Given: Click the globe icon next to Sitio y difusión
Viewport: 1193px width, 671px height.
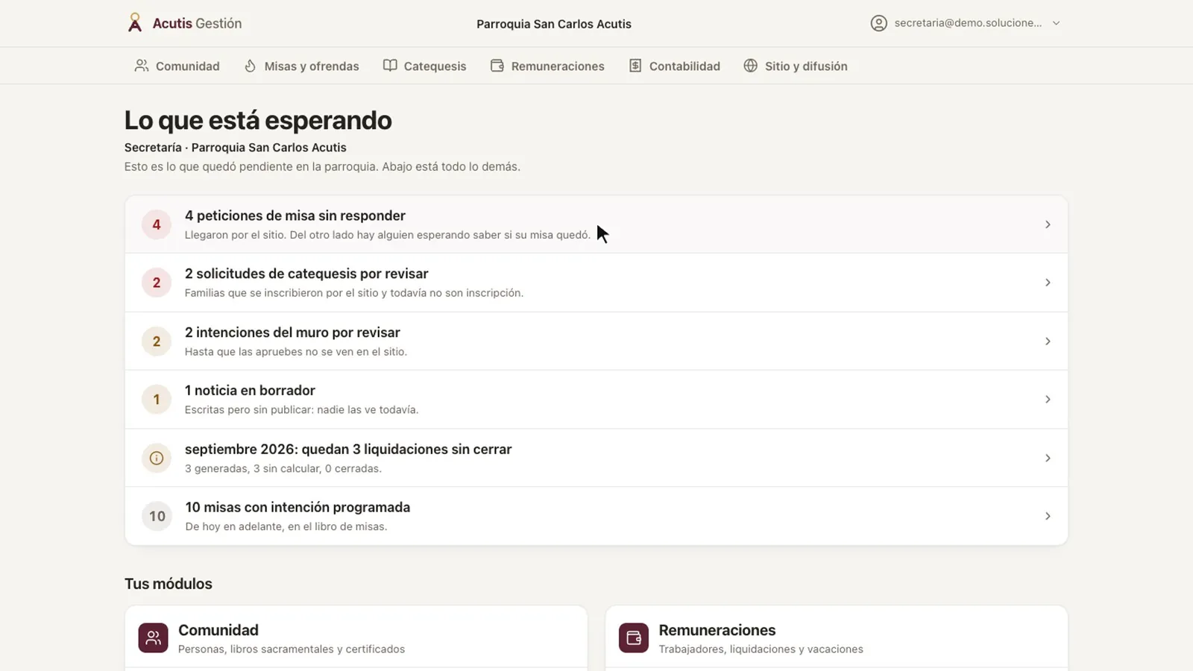Looking at the screenshot, I should (751, 66).
